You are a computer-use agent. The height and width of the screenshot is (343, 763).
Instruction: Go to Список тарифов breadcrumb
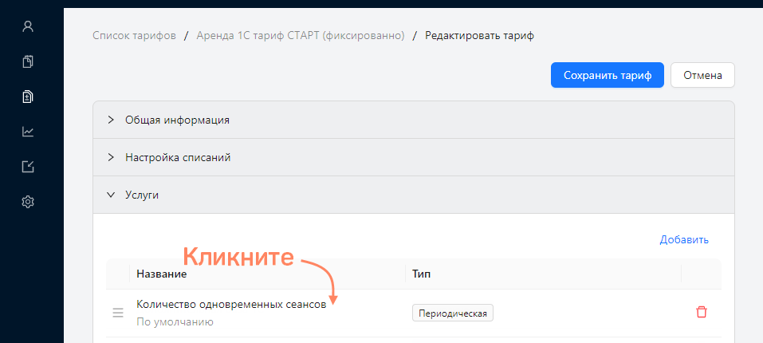pyautogui.click(x=134, y=36)
